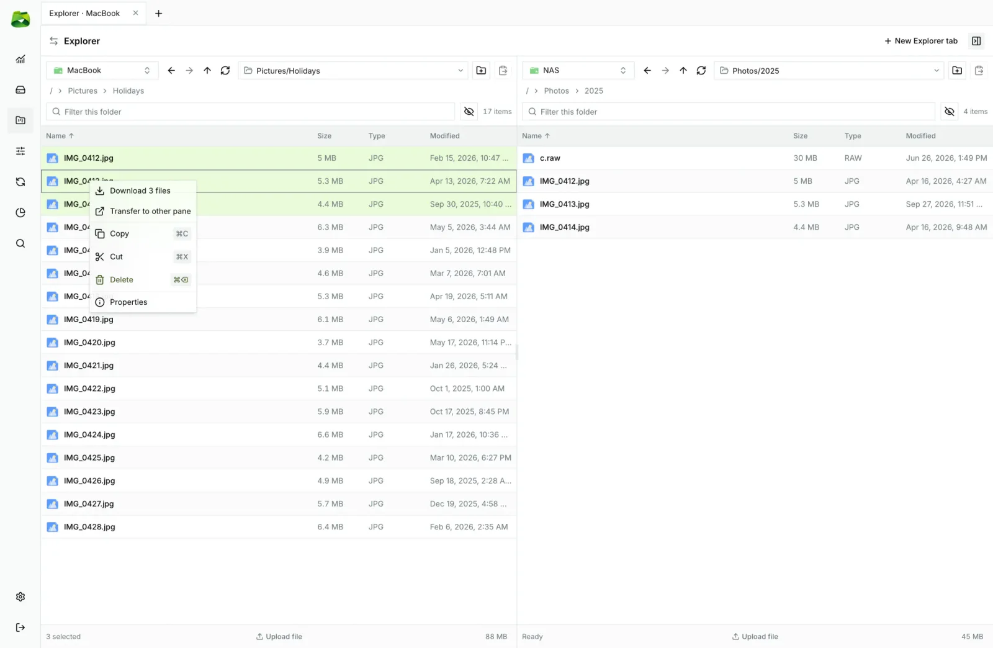The width and height of the screenshot is (993, 648).
Task: Click Upload file in NAS pane
Action: tap(755, 637)
